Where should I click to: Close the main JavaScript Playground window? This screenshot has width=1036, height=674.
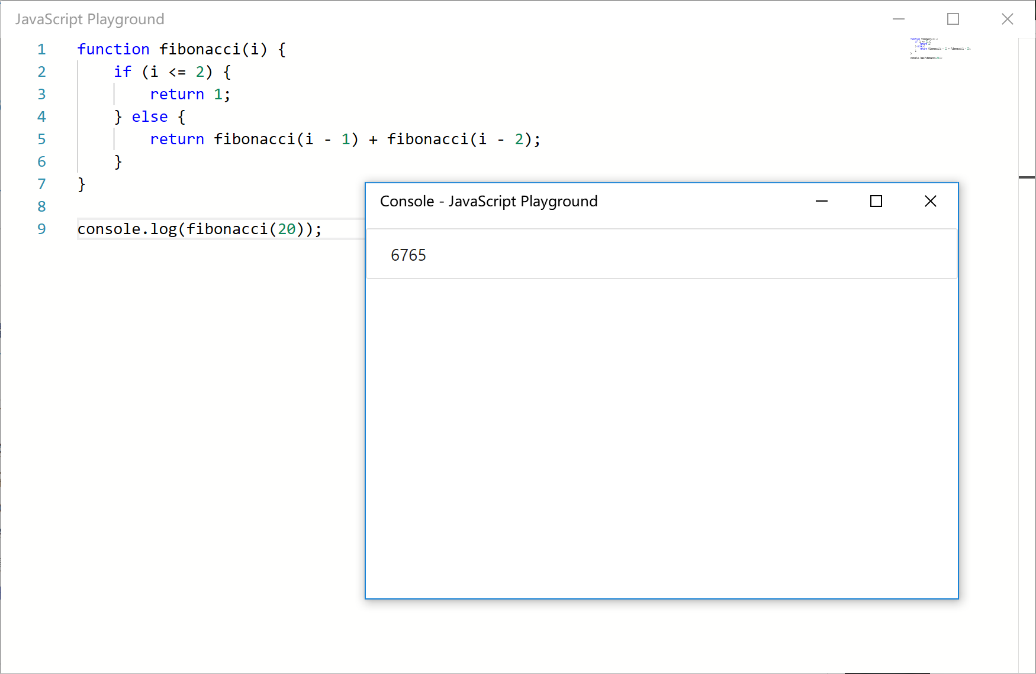pyautogui.click(x=1008, y=20)
